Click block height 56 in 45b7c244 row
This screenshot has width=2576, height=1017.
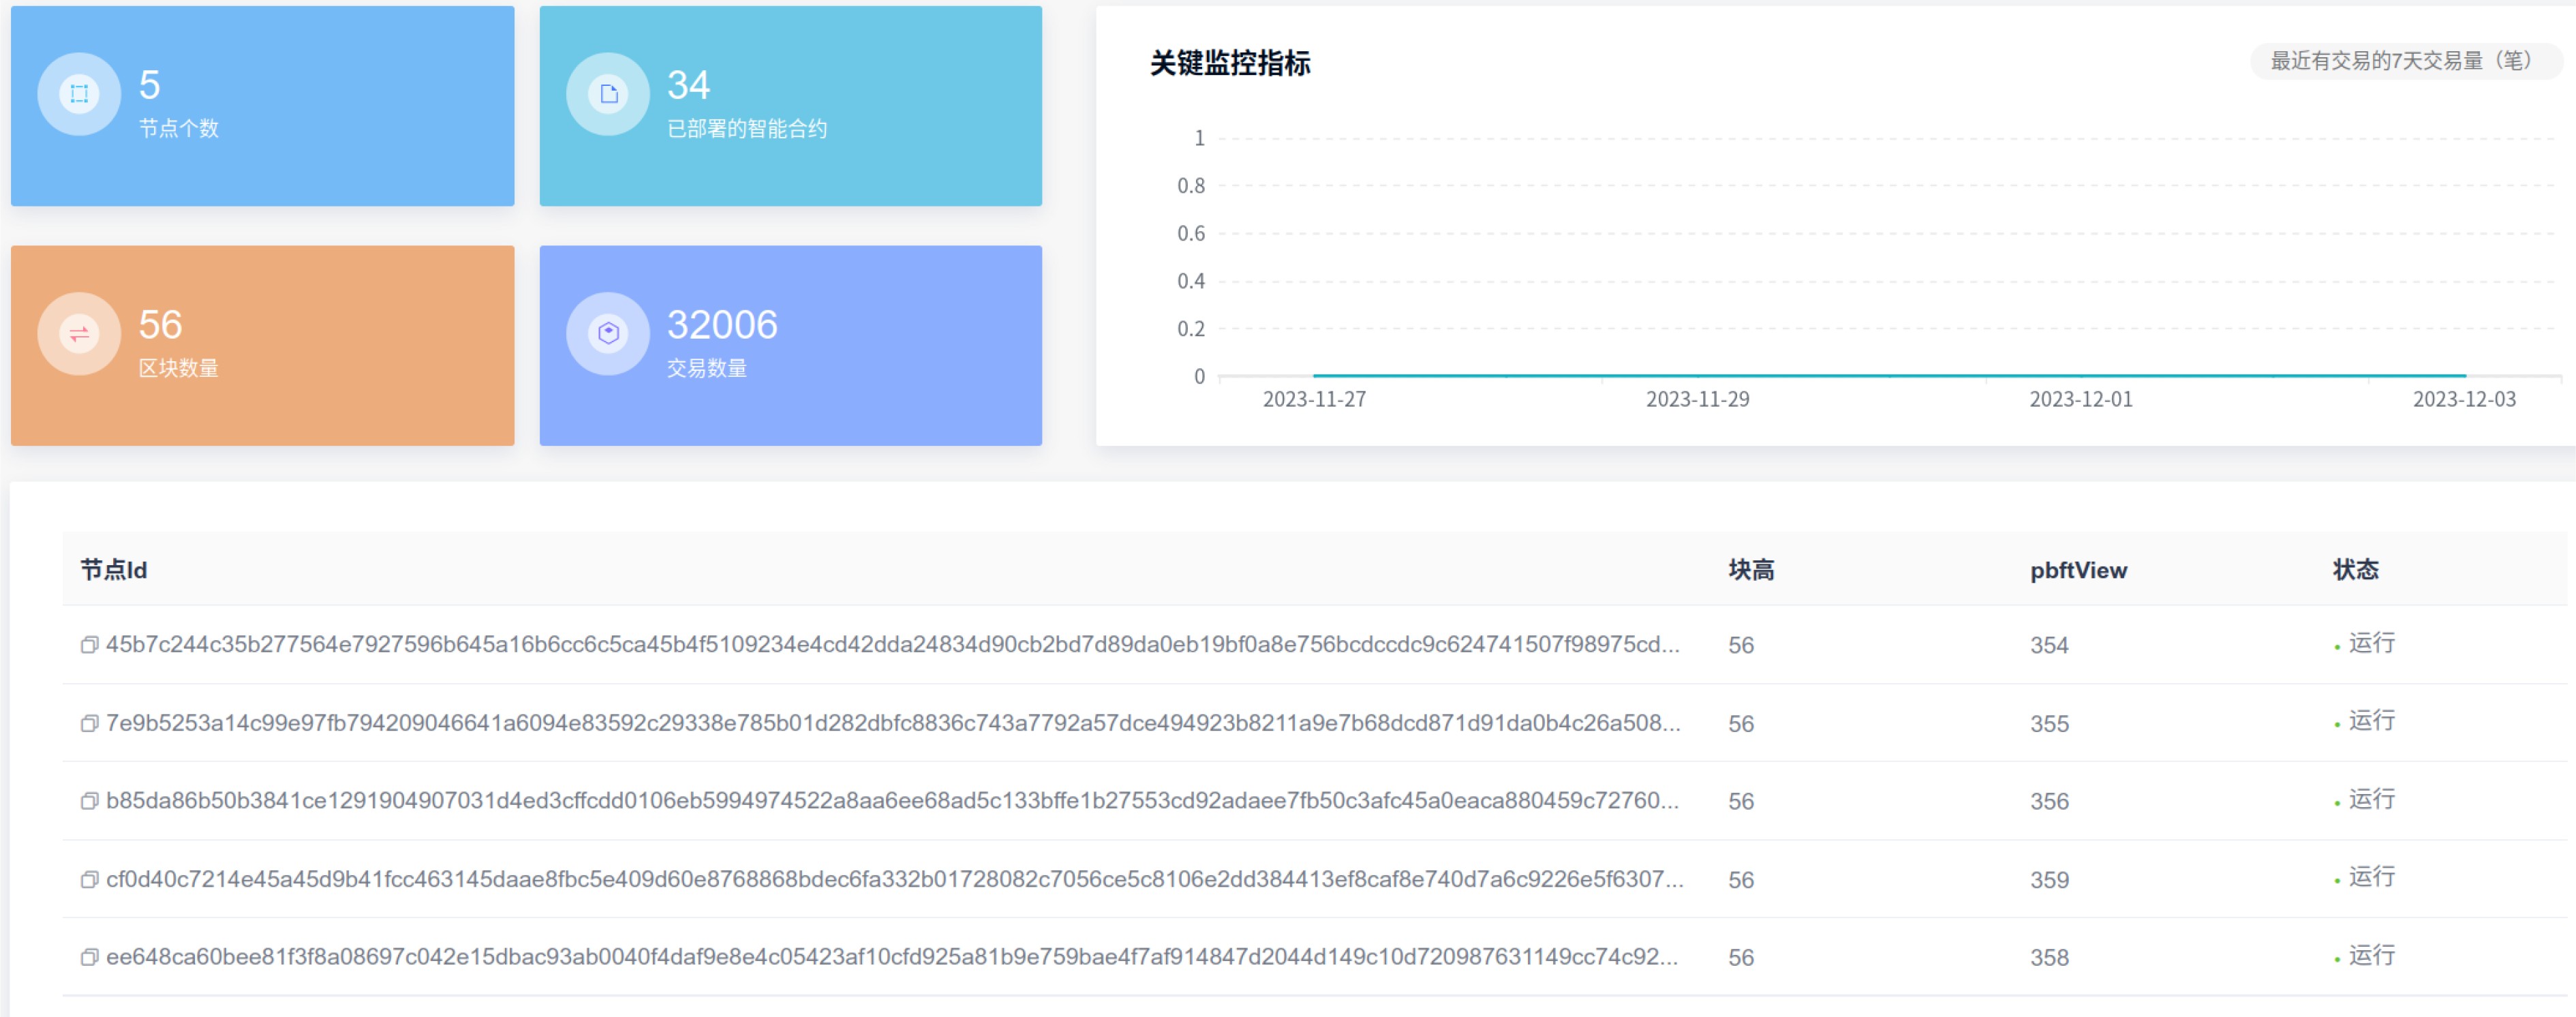1741,645
